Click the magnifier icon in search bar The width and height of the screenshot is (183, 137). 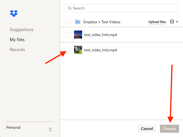coord(70,8)
